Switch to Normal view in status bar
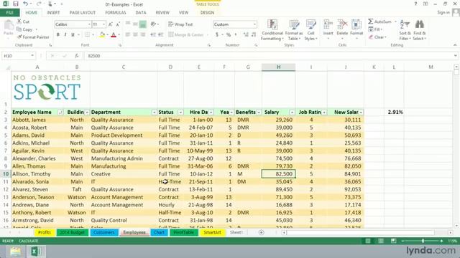Viewport: 460px width, 258px height. (367, 241)
